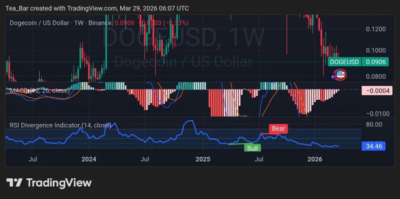The height and width of the screenshot is (199, 400).
Task: Click the red Bear divergence label
Action: coord(278,129)
